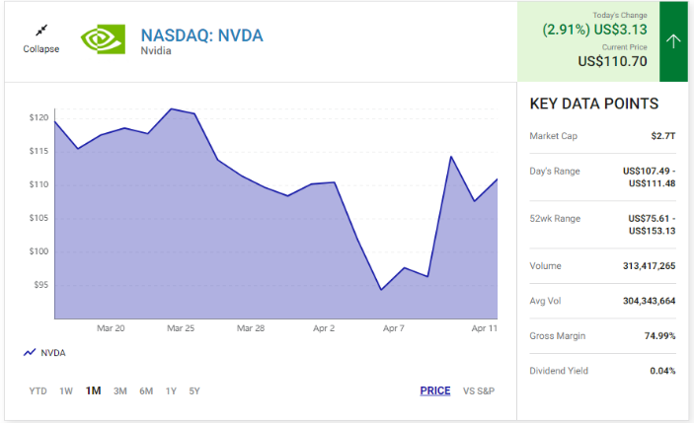The width and height of the screenshot is (694, 423).
Task: Click the NVDA legend line icon
Action: (x=30, y=352)
